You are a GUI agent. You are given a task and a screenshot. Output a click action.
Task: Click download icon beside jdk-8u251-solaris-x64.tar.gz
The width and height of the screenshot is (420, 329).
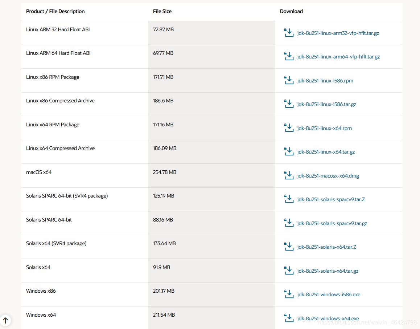[288, 270]
